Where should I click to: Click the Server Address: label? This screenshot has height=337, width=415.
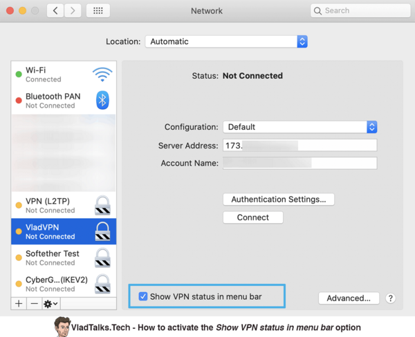188,146
